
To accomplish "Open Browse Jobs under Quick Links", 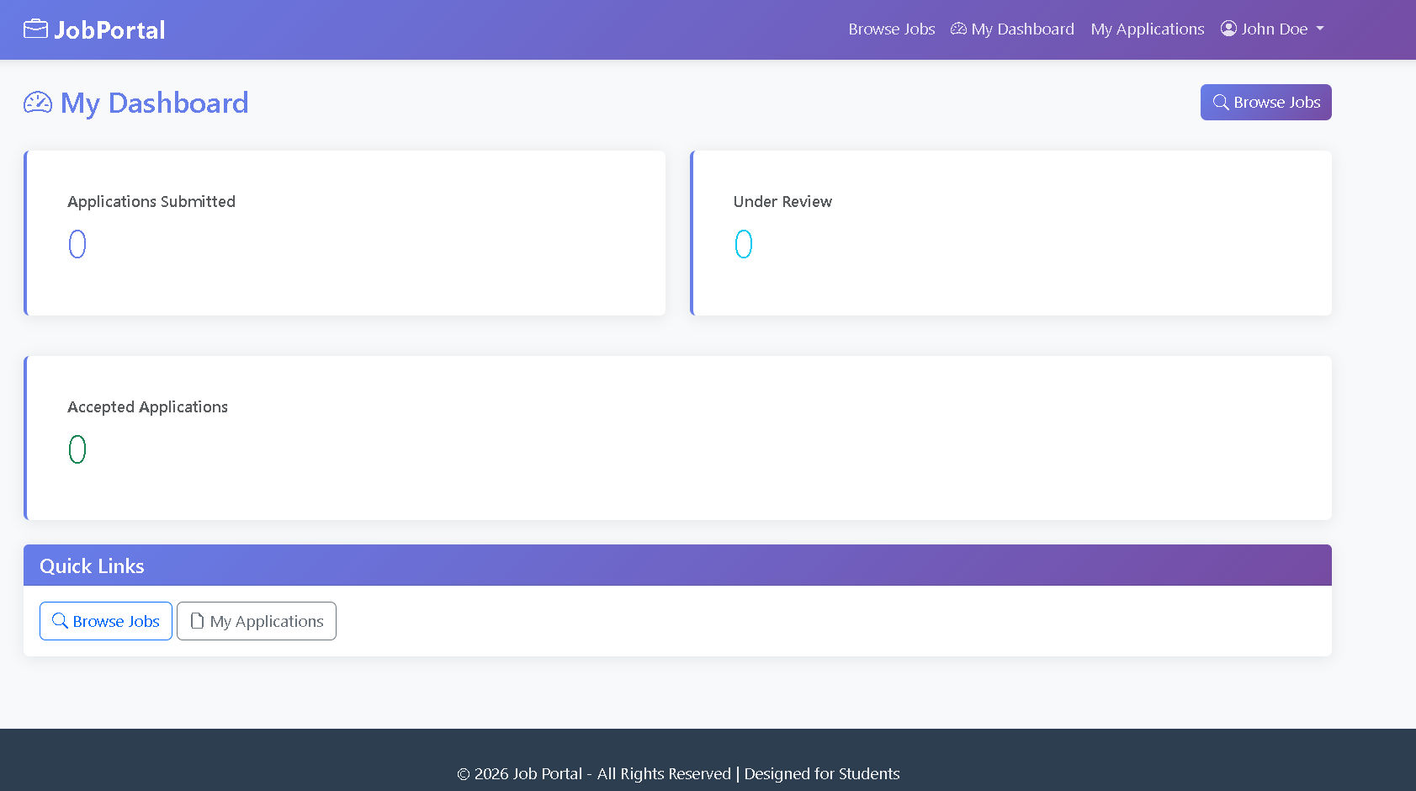I will tap(106, 621).
